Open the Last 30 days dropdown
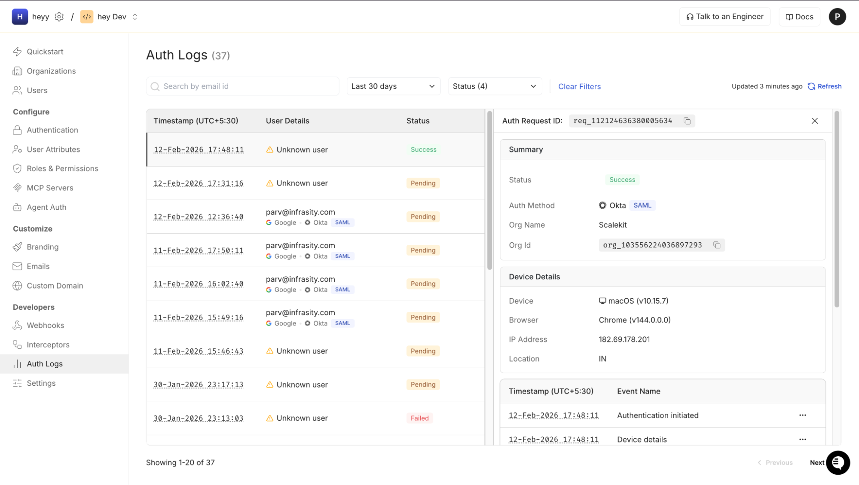This screenshot has width=859, height=485. point(393,86)
